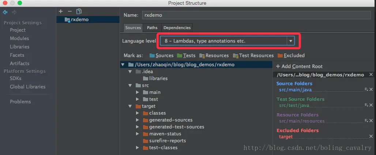The image size is (376, 155).
Task: Collapse the src folder node
Action: pyautogui.click(x=130, y=86)
